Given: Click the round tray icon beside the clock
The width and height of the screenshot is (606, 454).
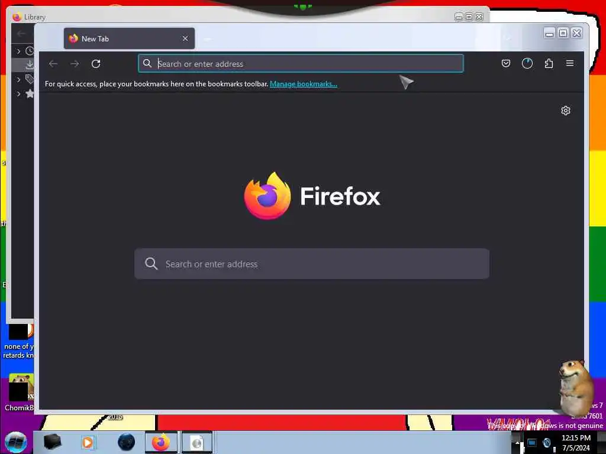Looking at the screenshot, I should [x=547, y=443].
